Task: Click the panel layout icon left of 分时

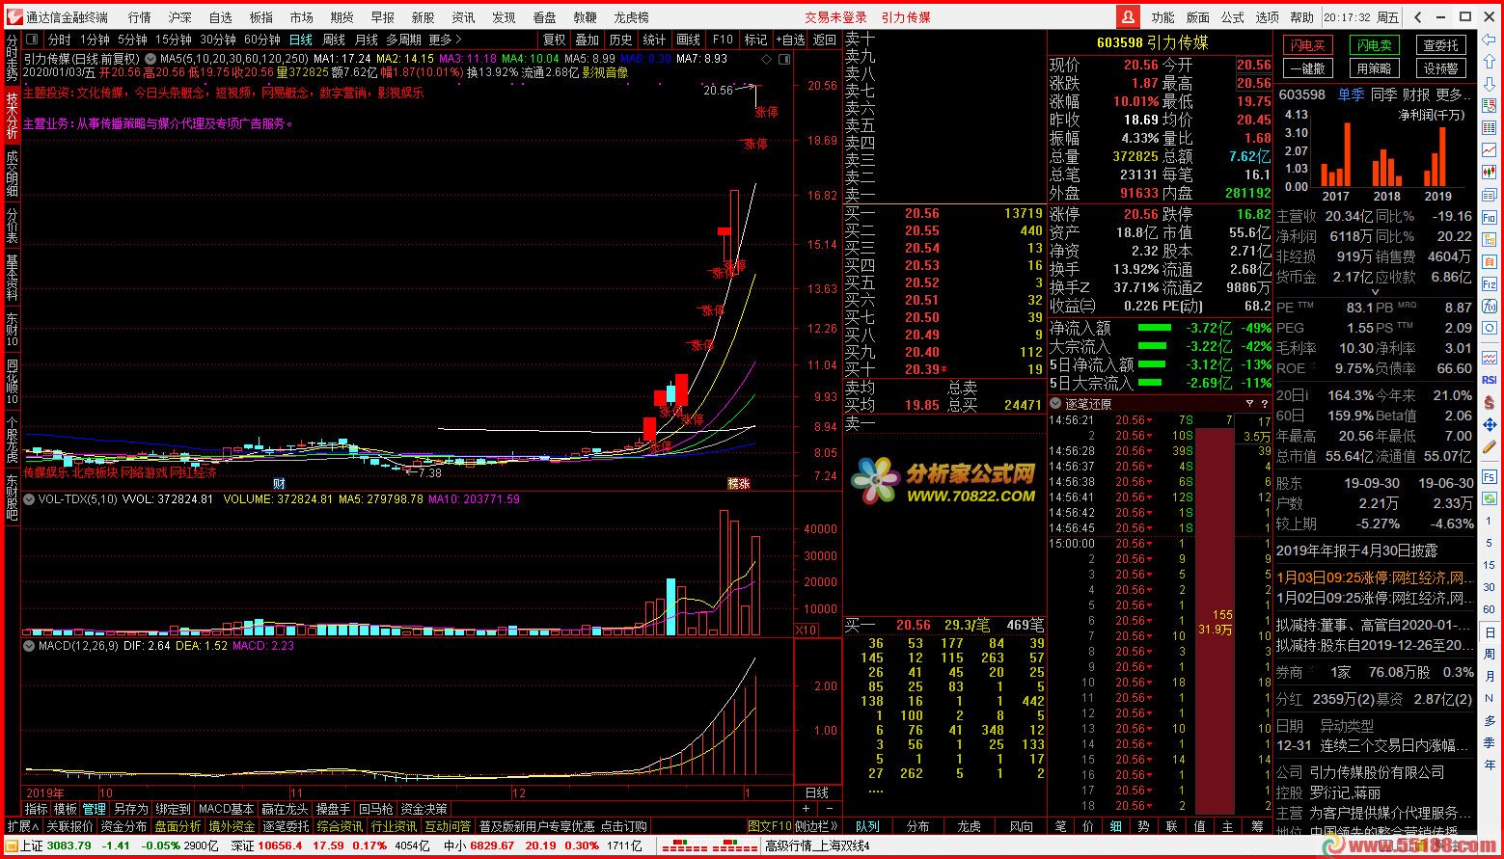Action: (33, 40)
